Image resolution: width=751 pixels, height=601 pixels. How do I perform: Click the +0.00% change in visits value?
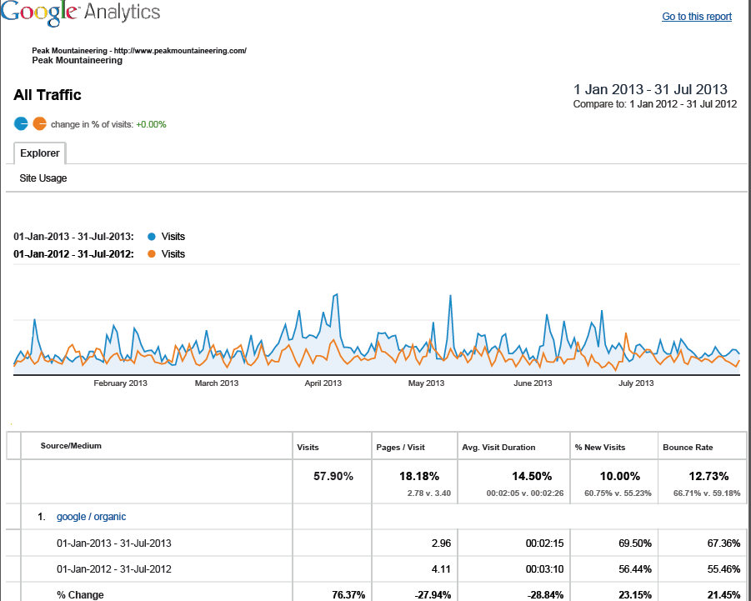(151, 125)
